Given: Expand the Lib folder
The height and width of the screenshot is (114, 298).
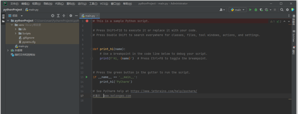Looking at the screenshot, I should tap(16, 29).
